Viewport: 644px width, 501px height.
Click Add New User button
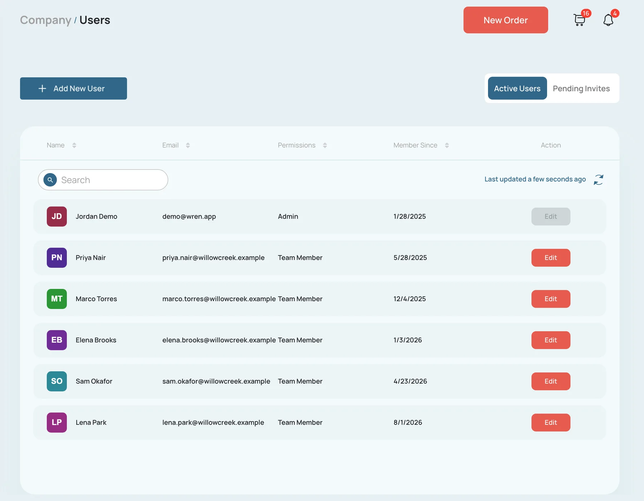[x=73, y=88]
